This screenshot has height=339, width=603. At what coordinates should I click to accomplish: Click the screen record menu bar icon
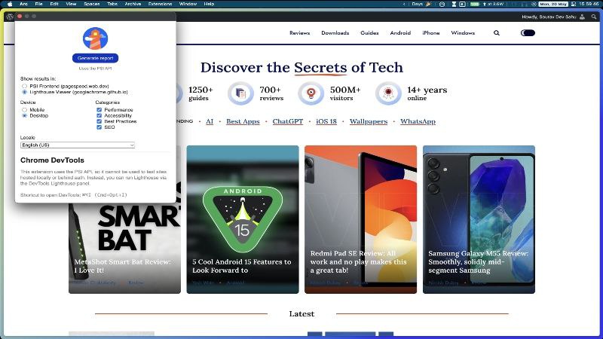(x=462, y=4)
